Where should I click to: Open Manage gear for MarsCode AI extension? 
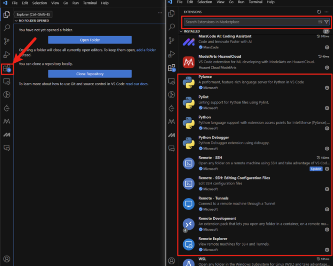point(327,47)
